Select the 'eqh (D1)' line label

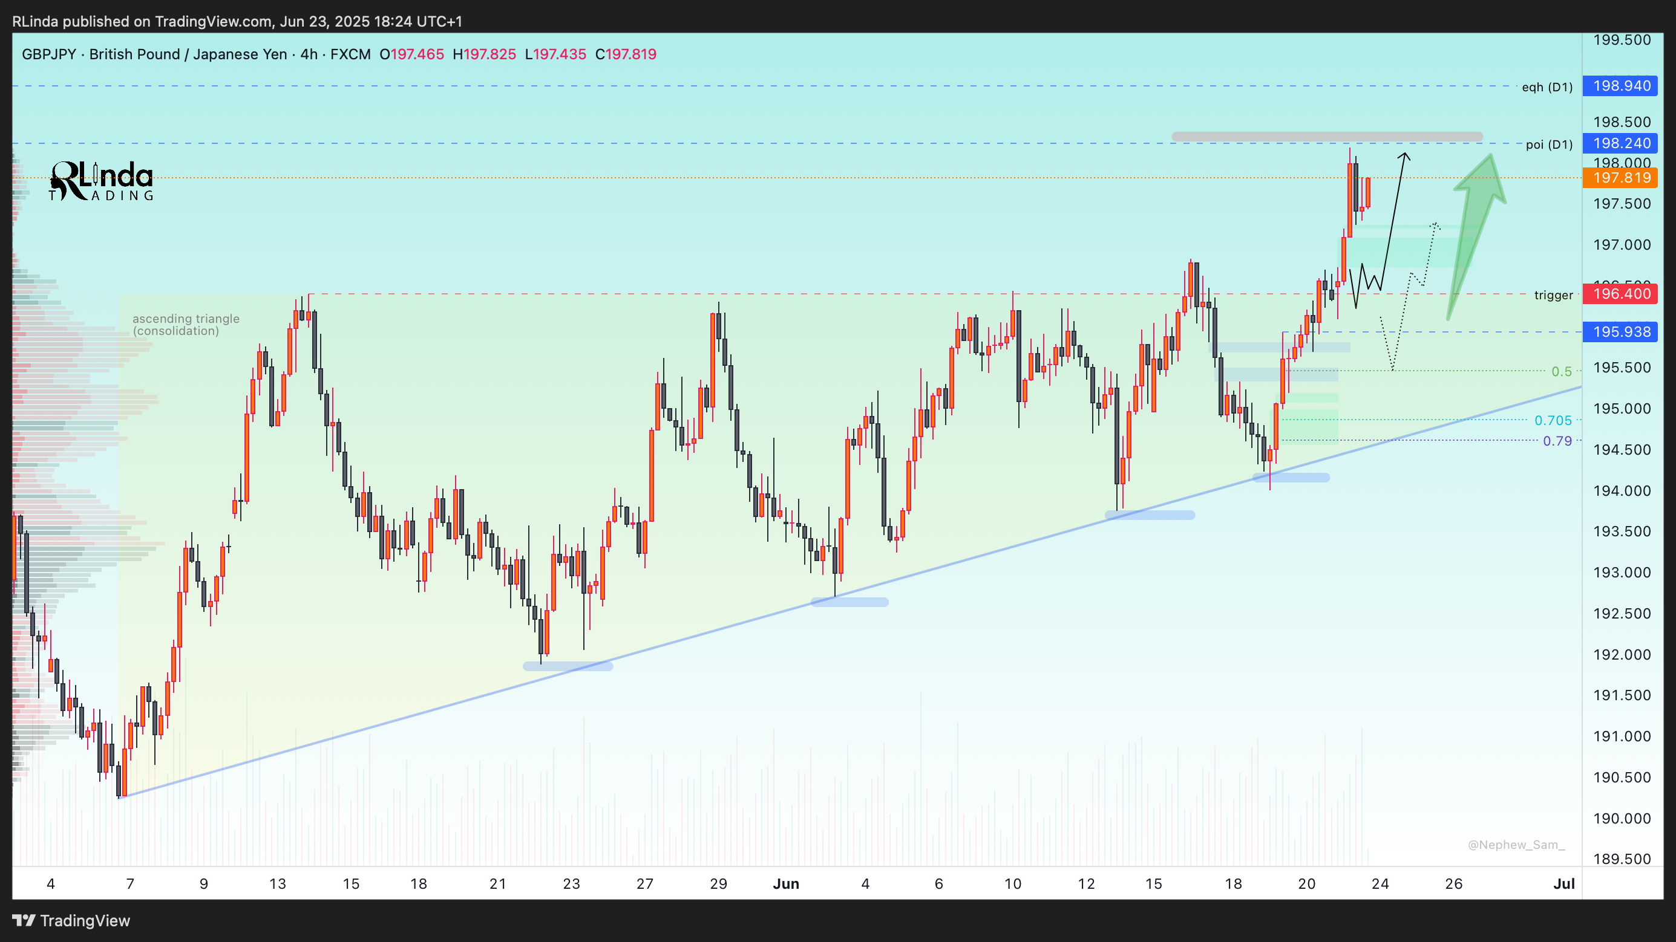[1547, 87]
